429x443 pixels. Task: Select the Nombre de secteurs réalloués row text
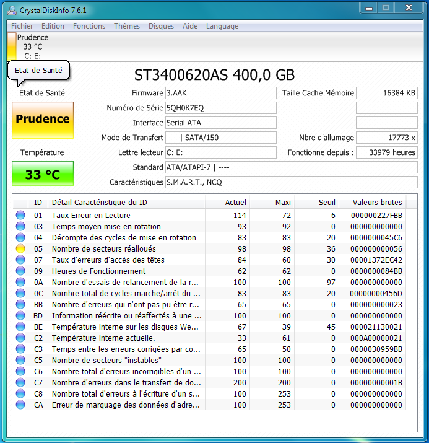tap(104, 248)
